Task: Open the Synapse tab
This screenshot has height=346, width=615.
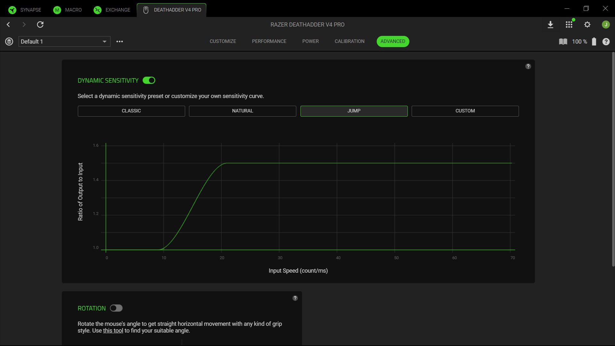Action: point(25,10)
